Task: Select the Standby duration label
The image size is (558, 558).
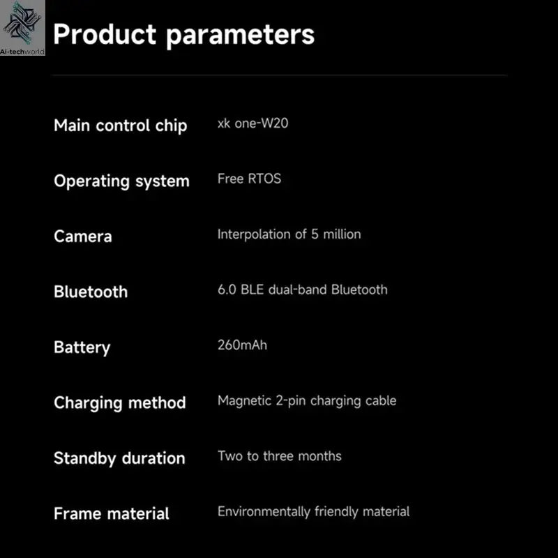Action: click(x=119, y=458)
